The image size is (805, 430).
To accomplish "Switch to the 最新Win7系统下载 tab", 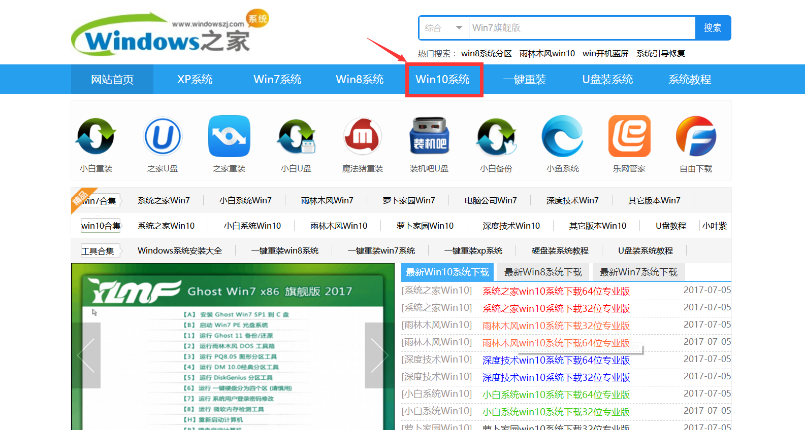I will tap(638, 272).
